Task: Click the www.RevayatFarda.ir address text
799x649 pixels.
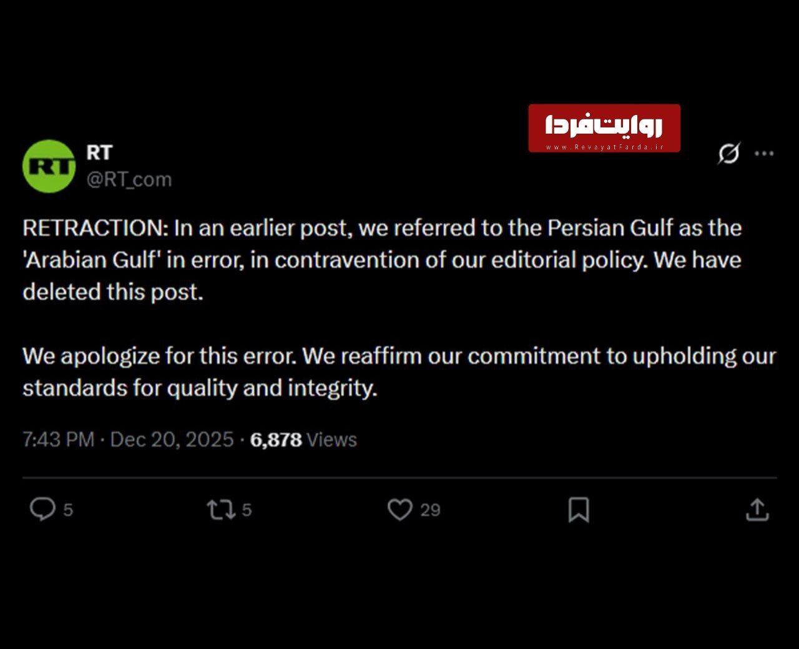Action: point(604,147)
